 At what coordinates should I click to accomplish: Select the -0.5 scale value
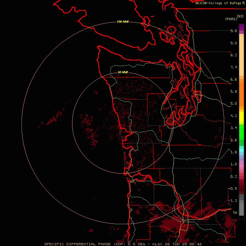click(233, 189)
